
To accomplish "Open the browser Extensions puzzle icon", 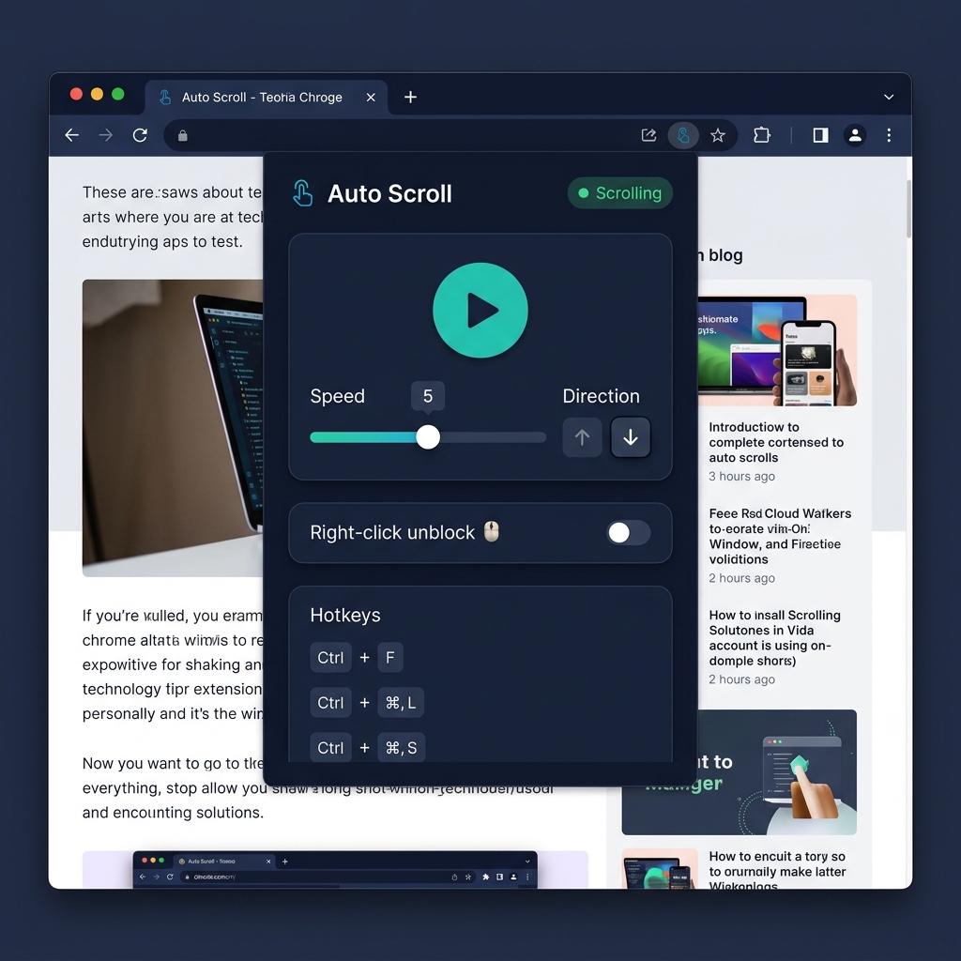I will click(x=762, y=135).
